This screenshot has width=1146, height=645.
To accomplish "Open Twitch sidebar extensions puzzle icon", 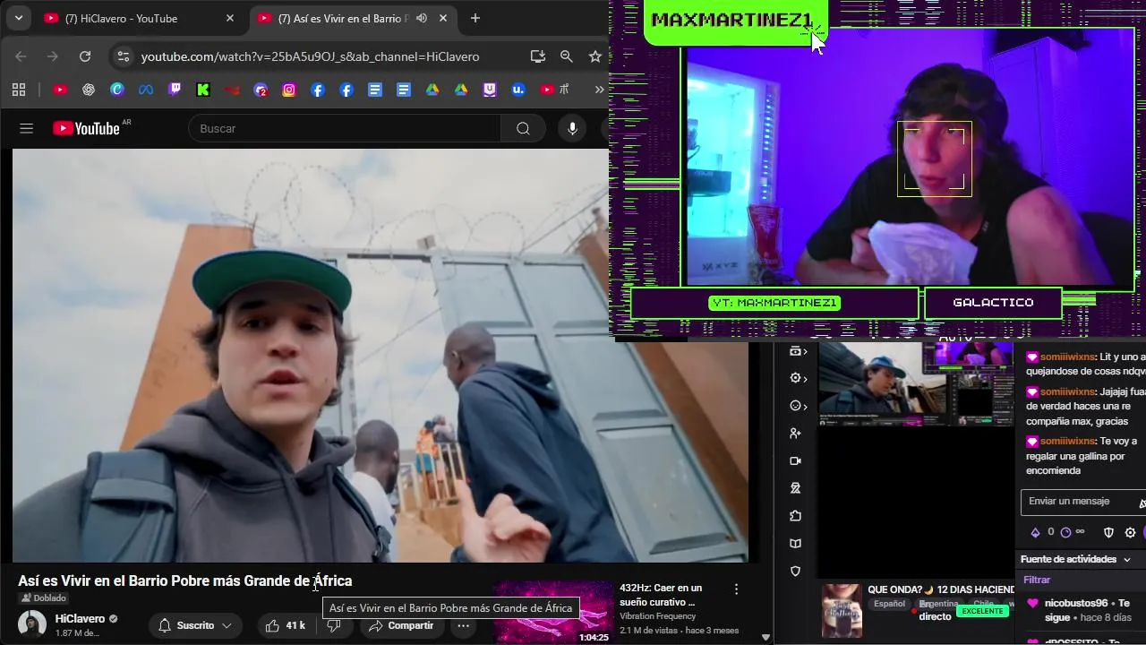I will click(x=795, y=516).
